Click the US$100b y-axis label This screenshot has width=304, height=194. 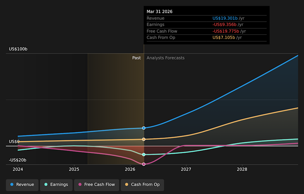pyautogui.click(x=18, y=49)
